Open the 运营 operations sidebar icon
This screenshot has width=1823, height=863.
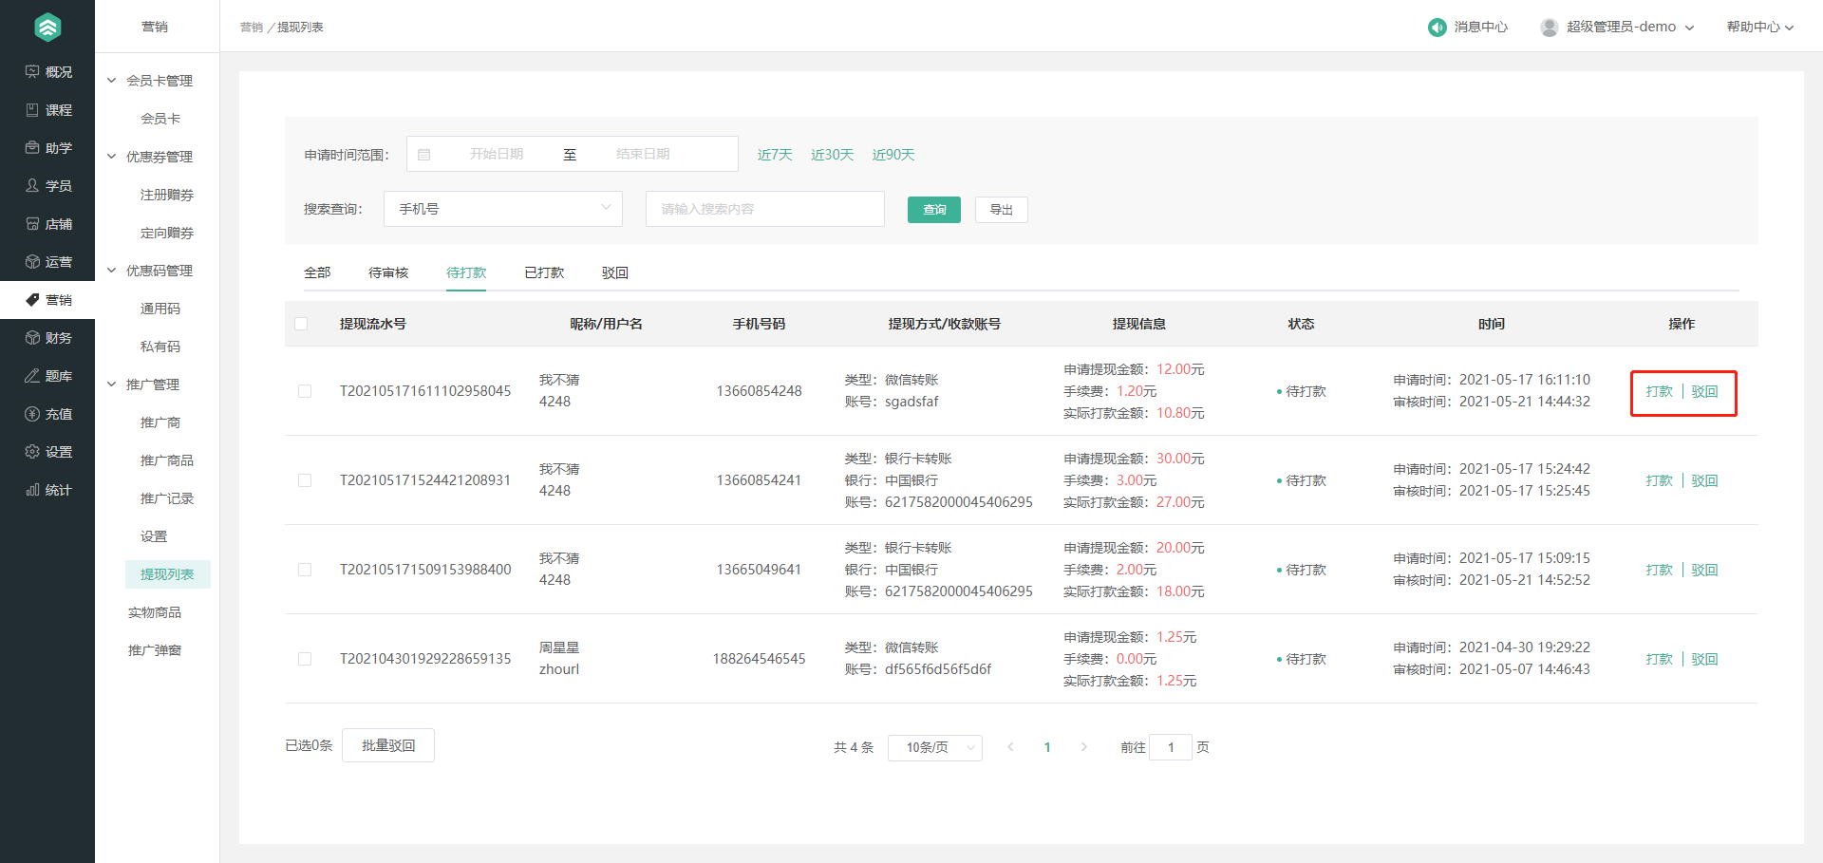point(32,262)
